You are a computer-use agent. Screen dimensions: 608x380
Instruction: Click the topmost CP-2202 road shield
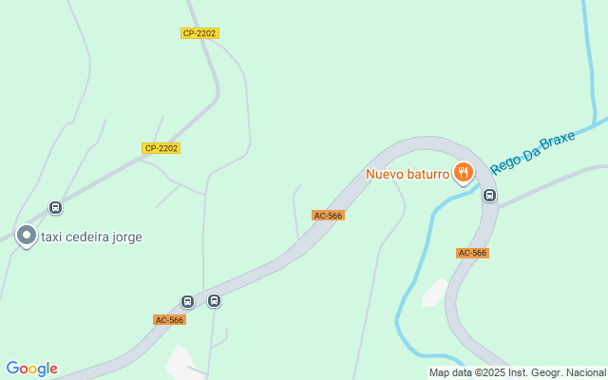[199, 33]
